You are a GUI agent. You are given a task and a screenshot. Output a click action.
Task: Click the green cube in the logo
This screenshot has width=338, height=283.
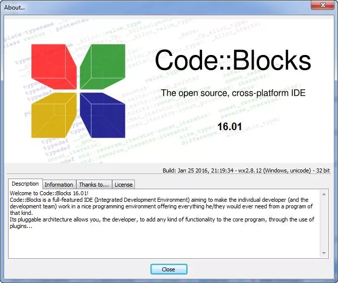tap(103, 66)
